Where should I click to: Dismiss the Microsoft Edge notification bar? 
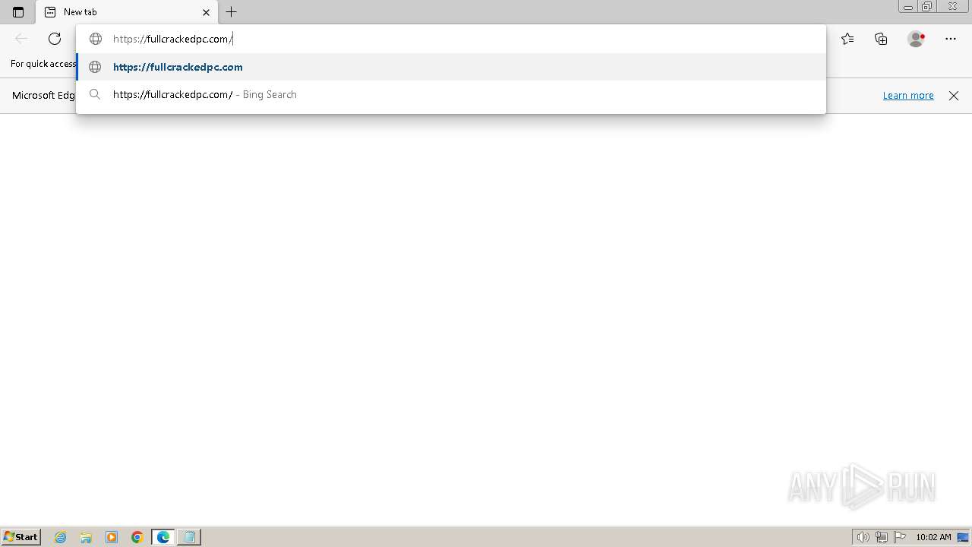pos(954,95)
